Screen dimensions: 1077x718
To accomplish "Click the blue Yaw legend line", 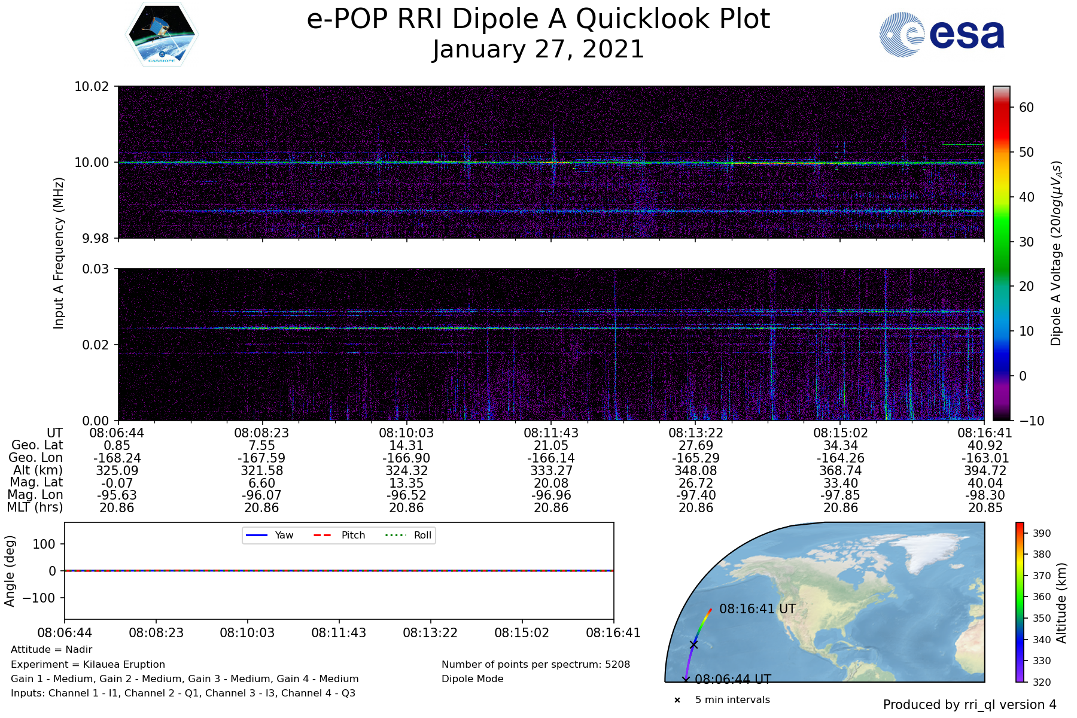I will click(x=257, y=535).
